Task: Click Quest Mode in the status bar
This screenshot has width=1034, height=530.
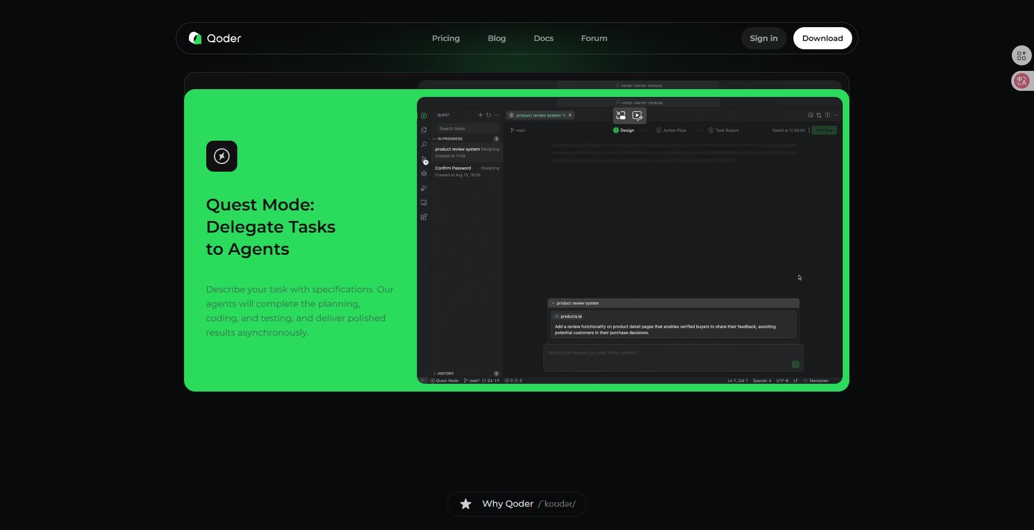Action: 445,380
